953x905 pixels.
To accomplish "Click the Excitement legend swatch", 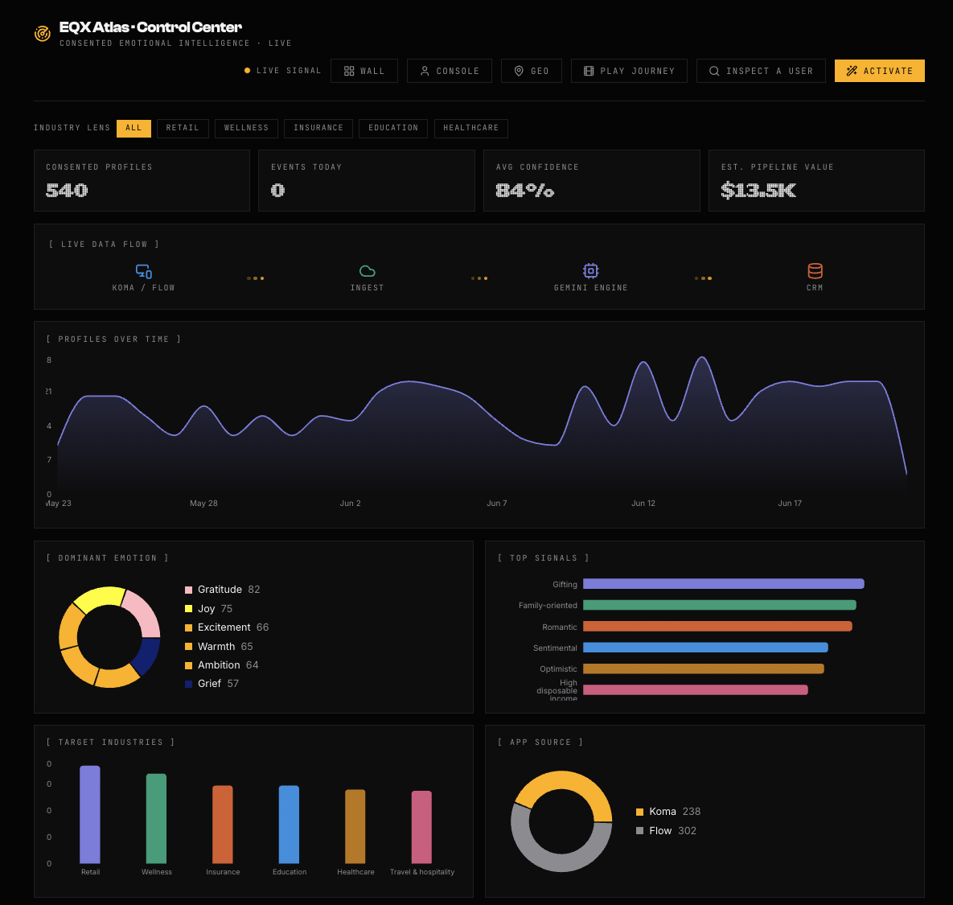I will (x=188, y=627).
